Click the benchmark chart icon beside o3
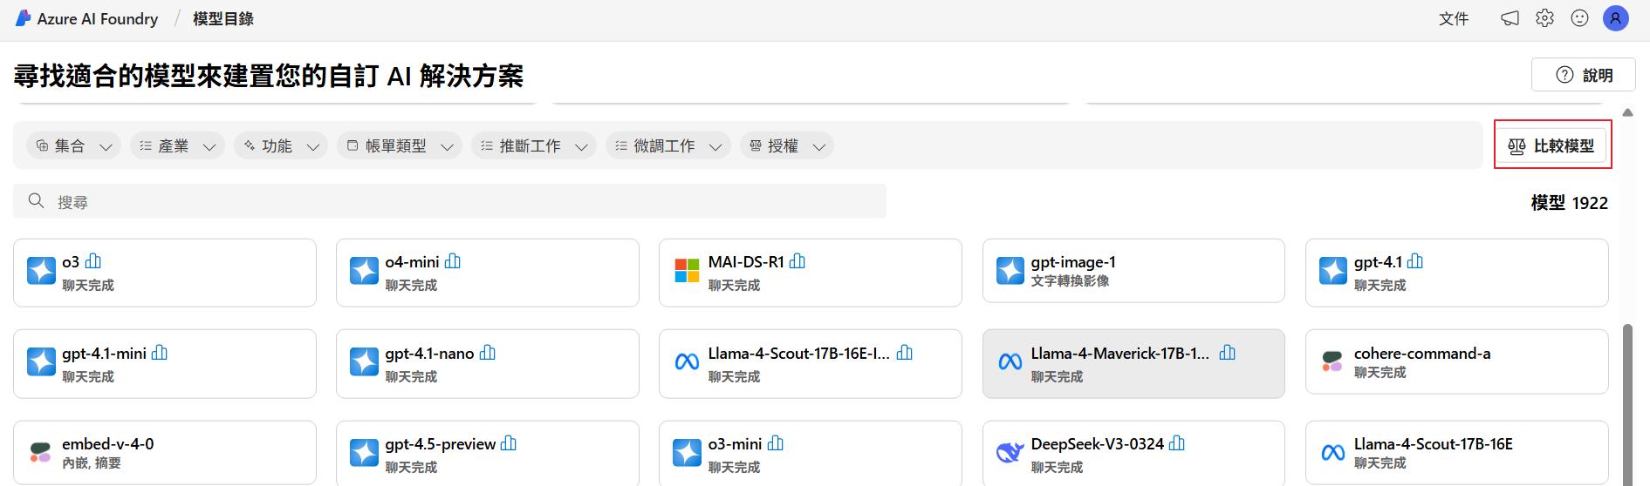The image size is (1650, 486). pyautogui.click(x=93, y=261)
